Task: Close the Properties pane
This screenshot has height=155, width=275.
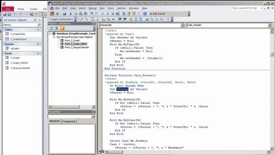Action: [94, 112]
